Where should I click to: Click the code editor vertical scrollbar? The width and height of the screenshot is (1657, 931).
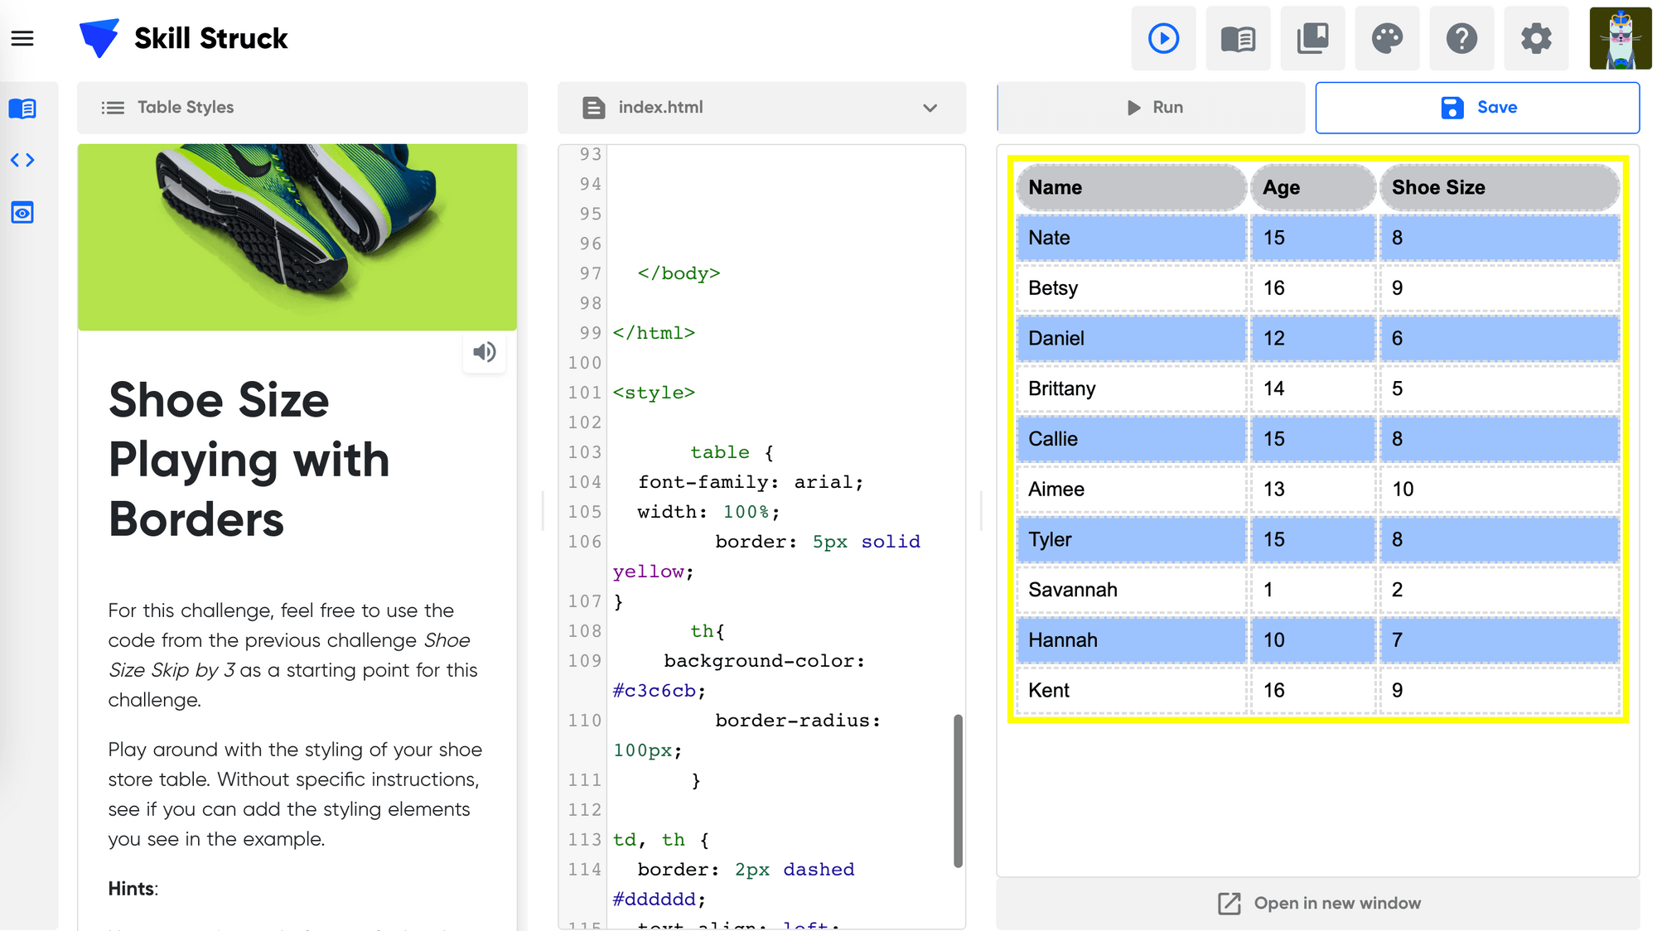click(958, 790)
